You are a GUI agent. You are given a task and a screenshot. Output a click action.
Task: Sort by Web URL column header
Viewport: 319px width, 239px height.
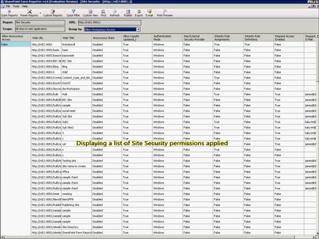tap(46, 38)
